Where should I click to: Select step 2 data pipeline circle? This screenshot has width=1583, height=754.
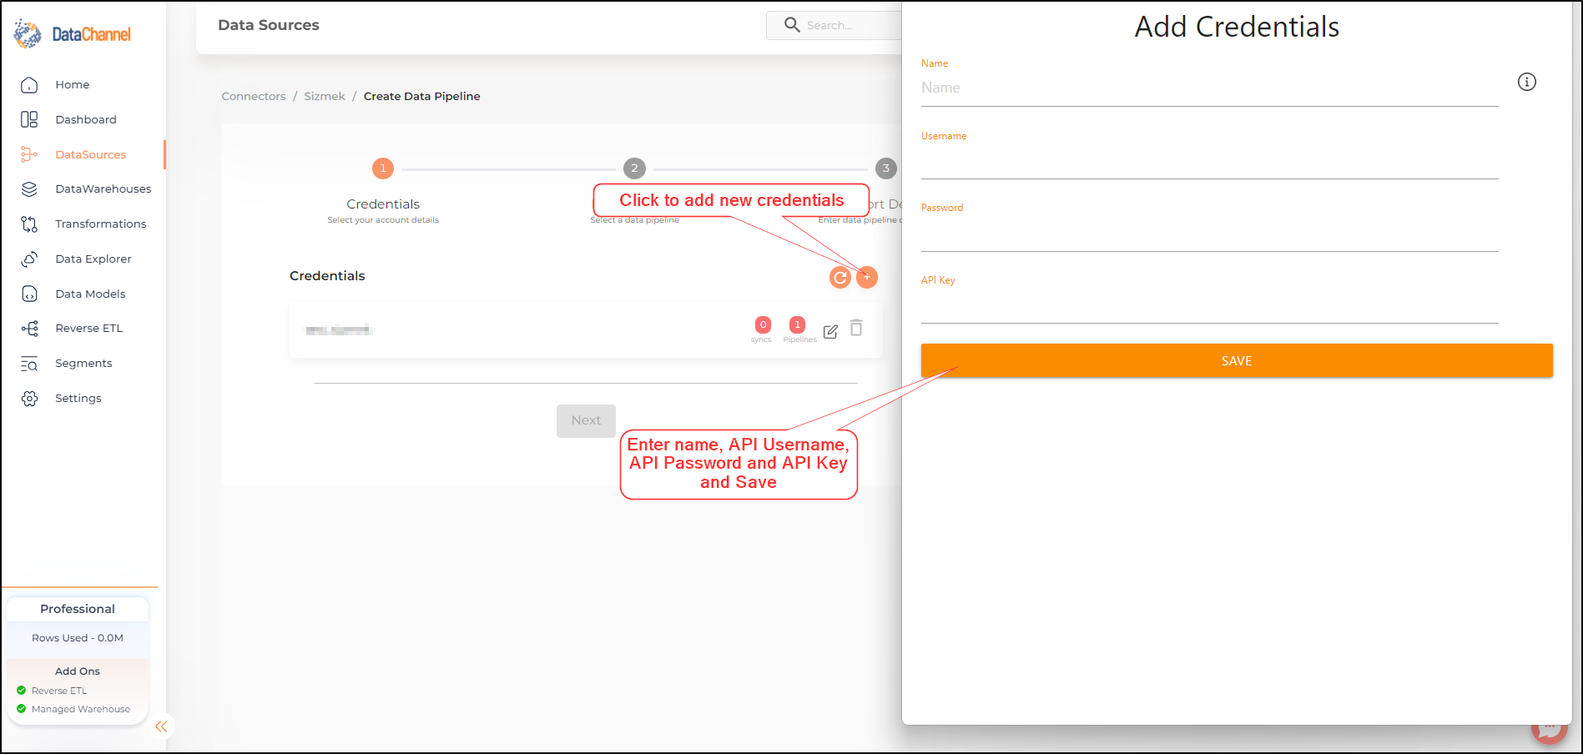point(634,168)
